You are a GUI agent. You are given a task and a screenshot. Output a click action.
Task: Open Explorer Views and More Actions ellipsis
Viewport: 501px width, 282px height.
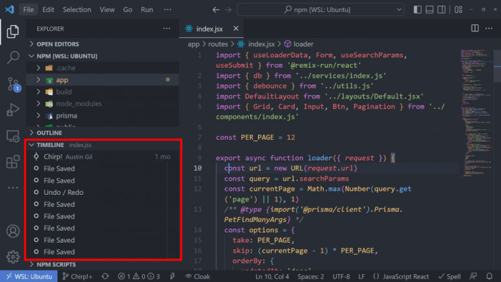pyautogui.click(x=166, y=28)
